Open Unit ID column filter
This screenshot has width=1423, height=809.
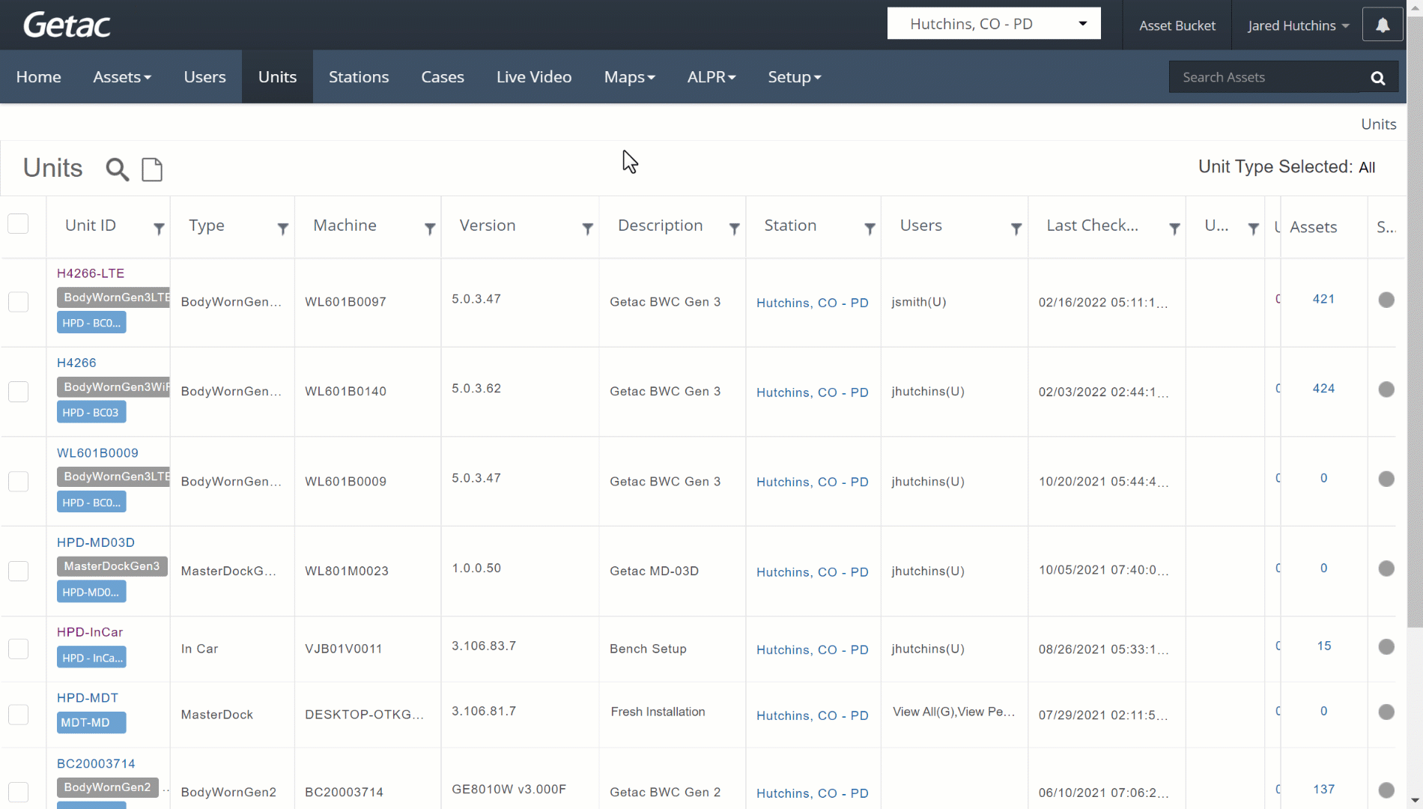point(159,228)
